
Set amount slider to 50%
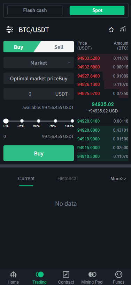click(x=39, y=121)
